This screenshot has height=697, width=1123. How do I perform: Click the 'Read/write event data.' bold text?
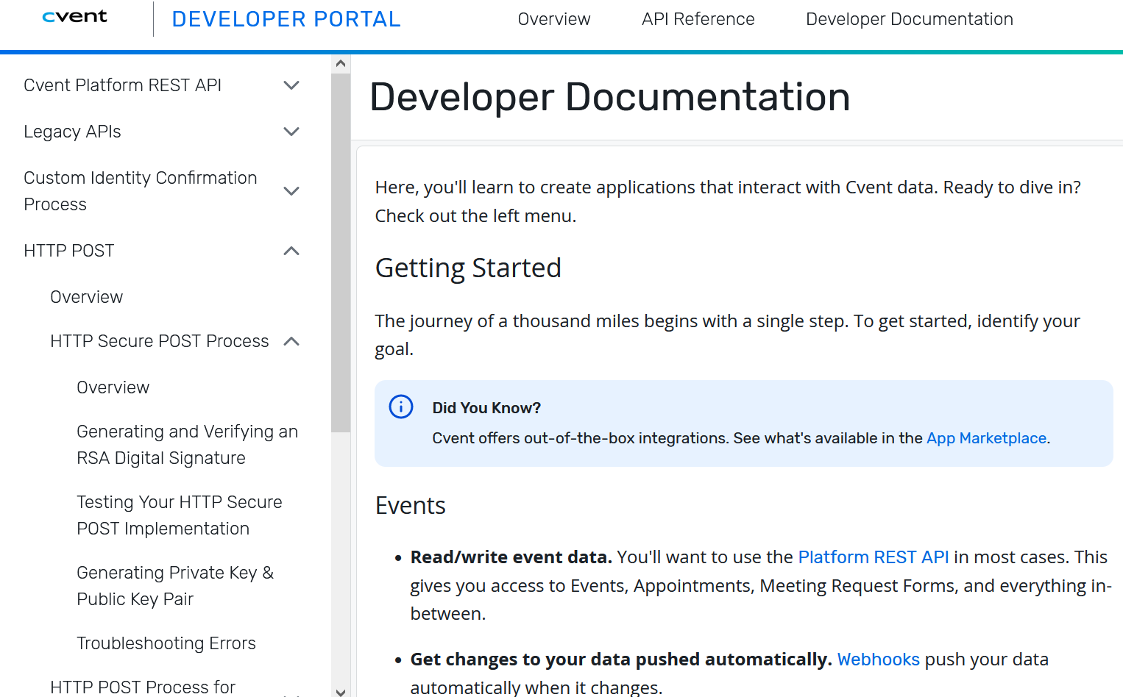(511, 557)
